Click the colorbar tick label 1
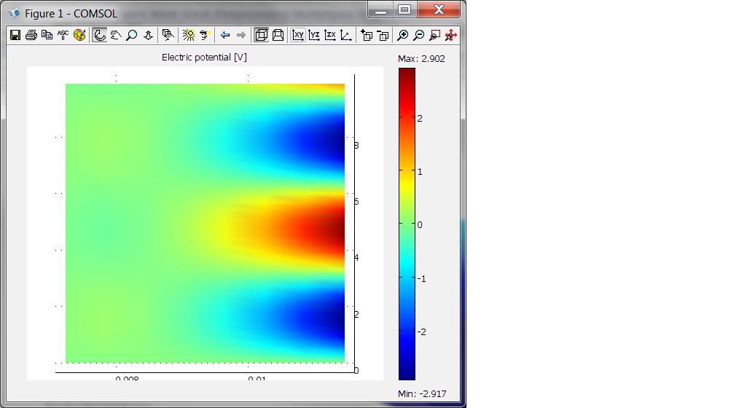747x408 pixels. click(420, 172)
